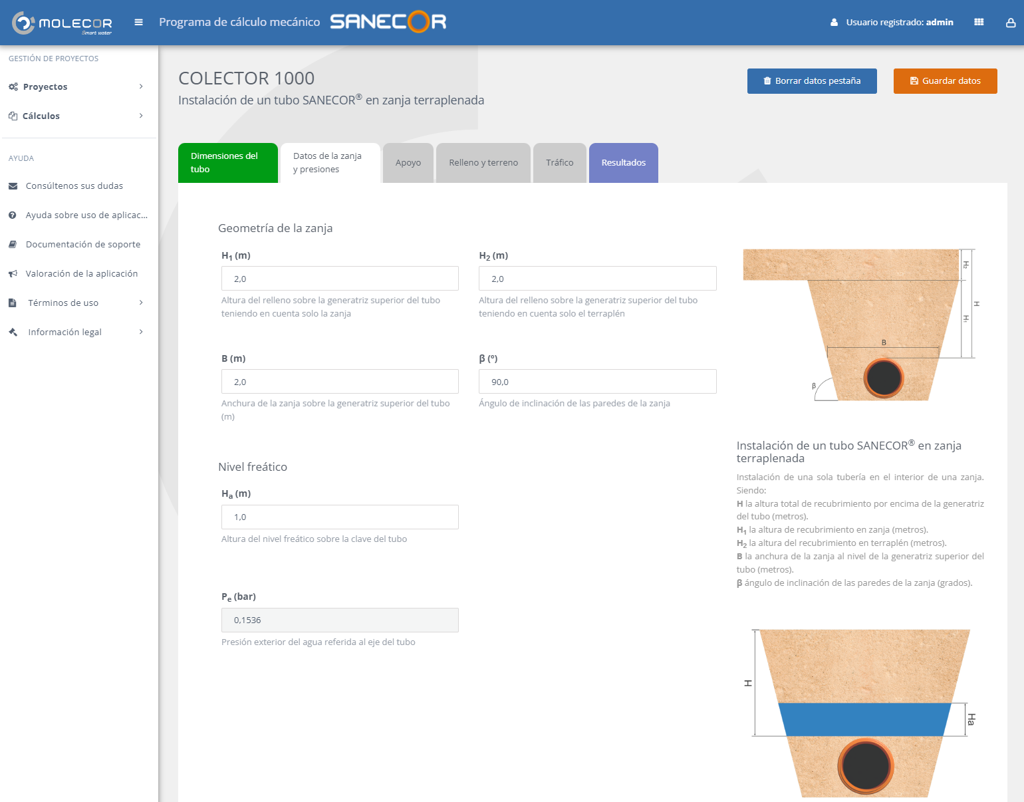
Task: Click the Molecor logo
Action: click(x=62, y=23)
